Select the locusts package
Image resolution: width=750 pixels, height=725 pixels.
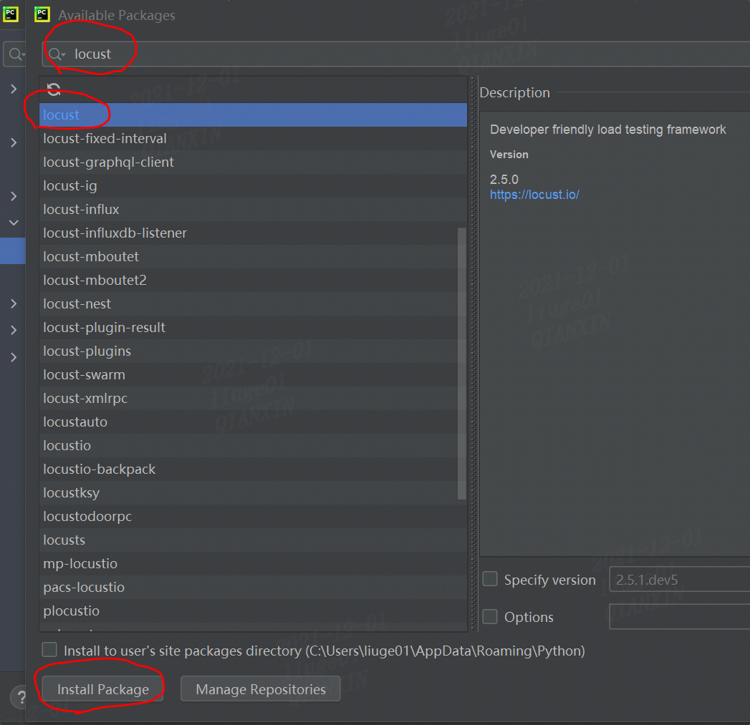[253, 540]
